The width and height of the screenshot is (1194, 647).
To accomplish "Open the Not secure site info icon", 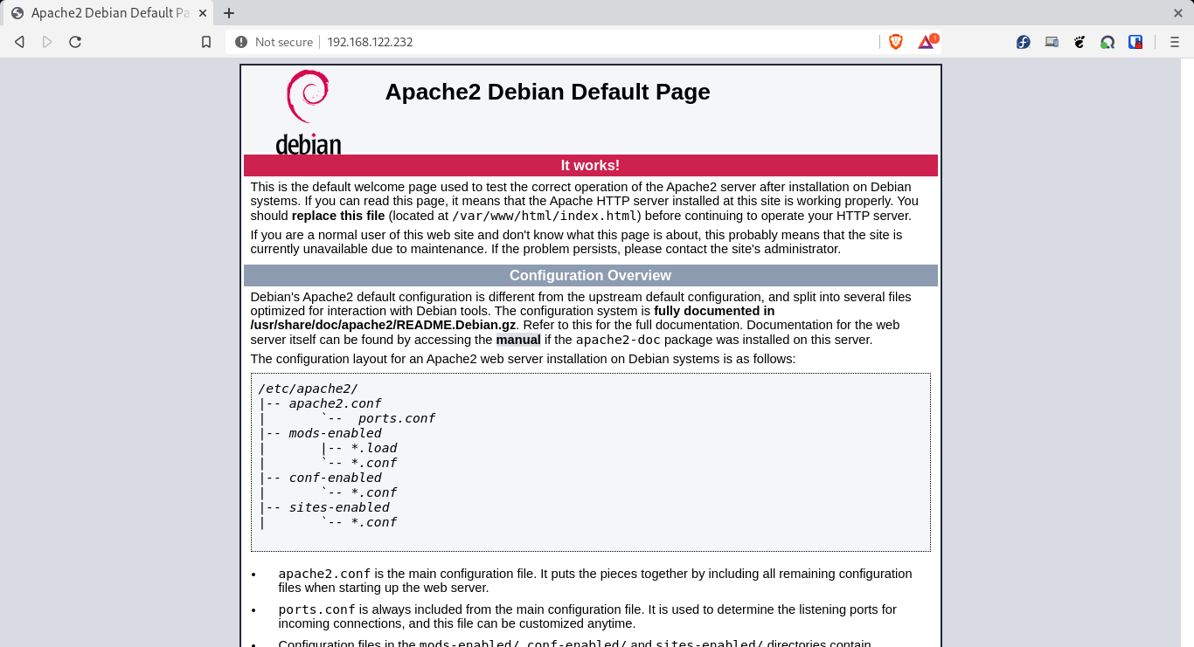I will 241,42.
